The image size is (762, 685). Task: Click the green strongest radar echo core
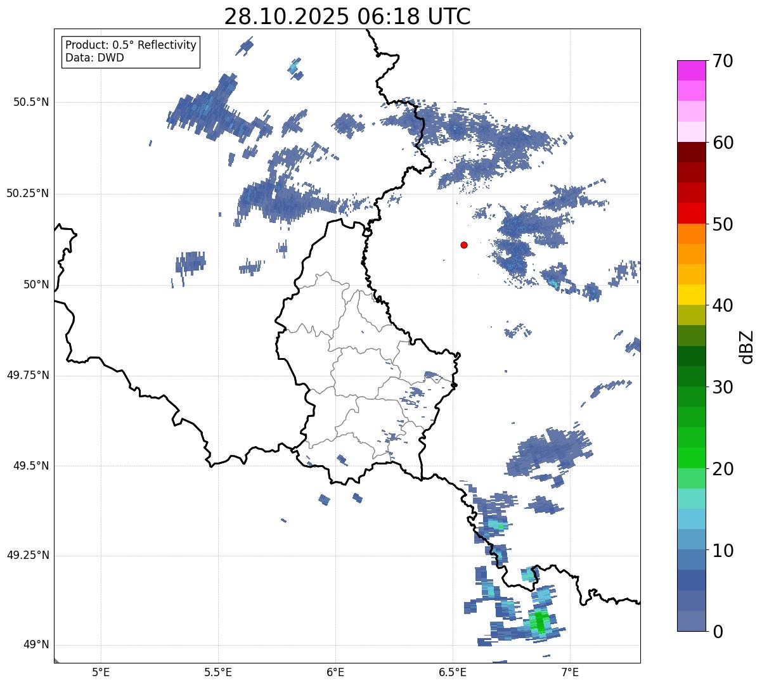pos(540,621)
